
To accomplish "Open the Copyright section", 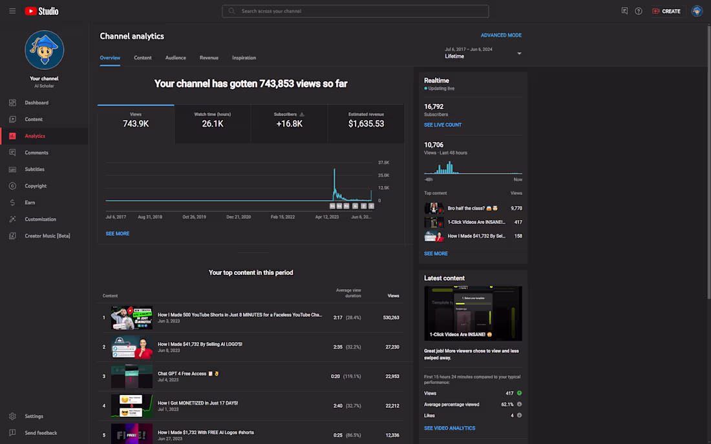I will point(36,185).
